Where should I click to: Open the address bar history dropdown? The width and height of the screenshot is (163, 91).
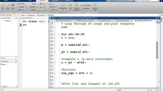pos(159,15)
